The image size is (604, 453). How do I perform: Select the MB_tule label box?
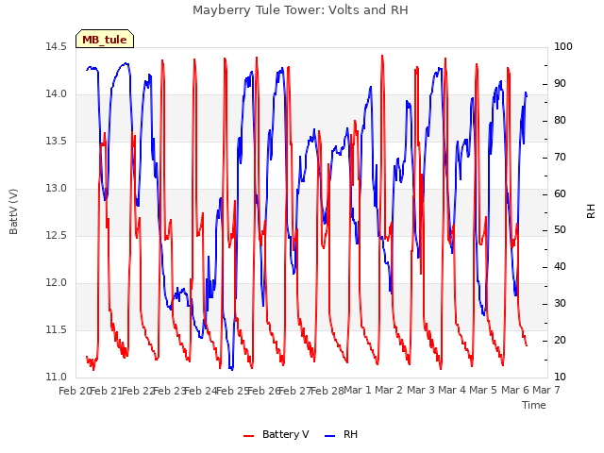(105, 39)
